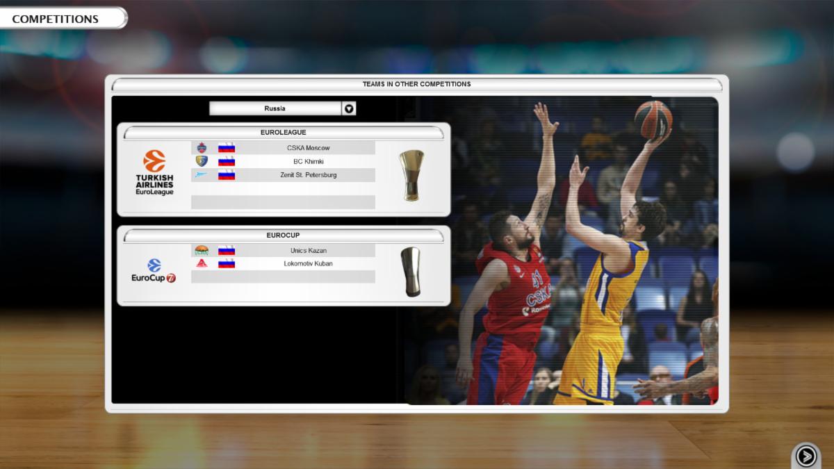Click the Russian flag beside BC Khimki
The width and height of the screenshot is (834, 469).
(227, 161)
